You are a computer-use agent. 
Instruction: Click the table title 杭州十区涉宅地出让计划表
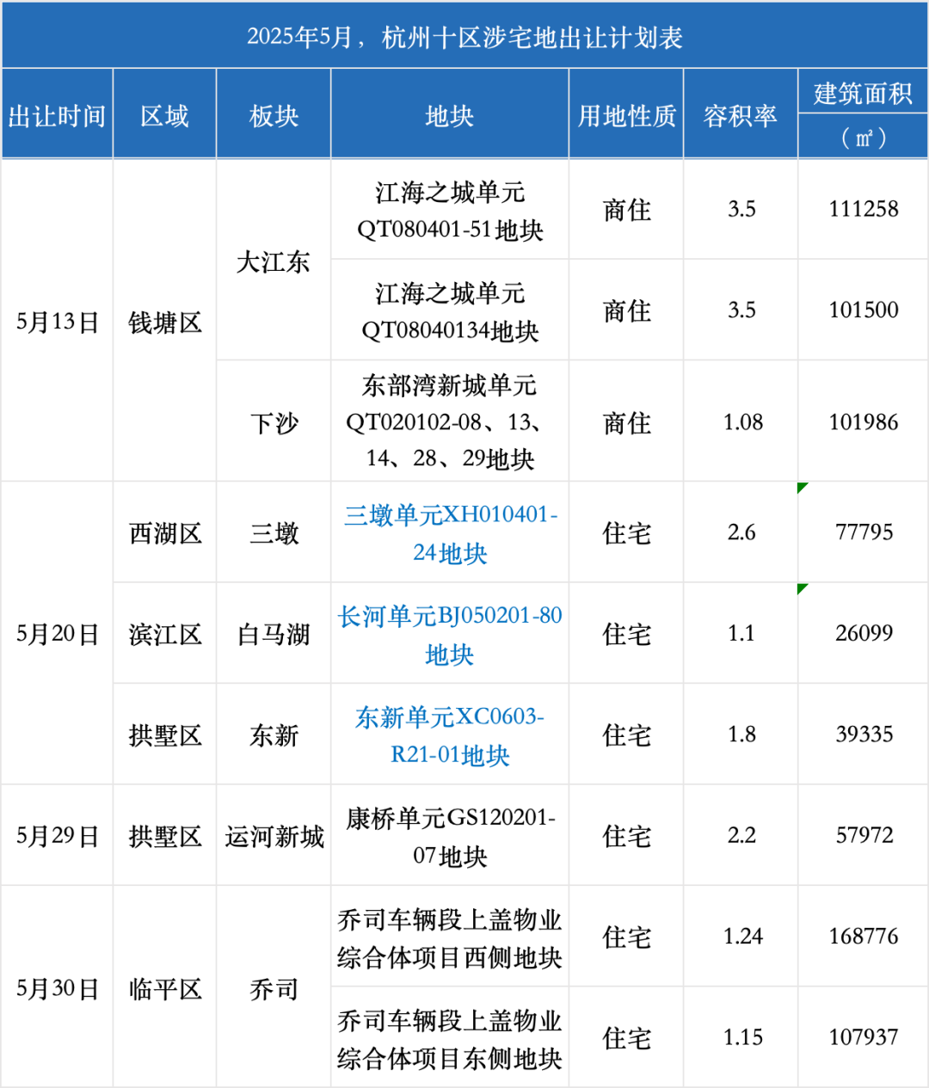464,37
